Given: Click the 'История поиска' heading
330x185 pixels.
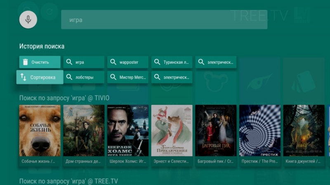Looking at the screenshot, I should (42, 46).
